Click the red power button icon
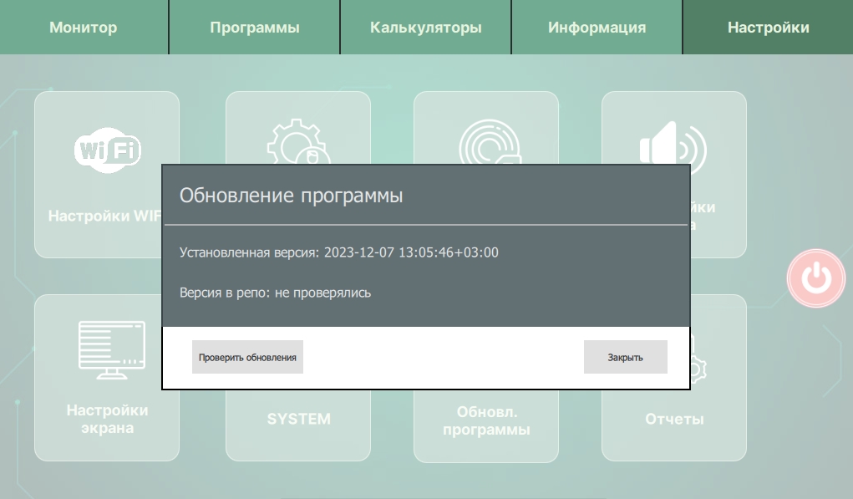853x499 pixels. point(816,278)
